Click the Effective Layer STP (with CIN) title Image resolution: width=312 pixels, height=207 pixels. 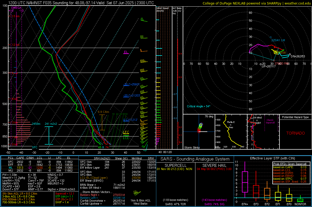(272, 158)
